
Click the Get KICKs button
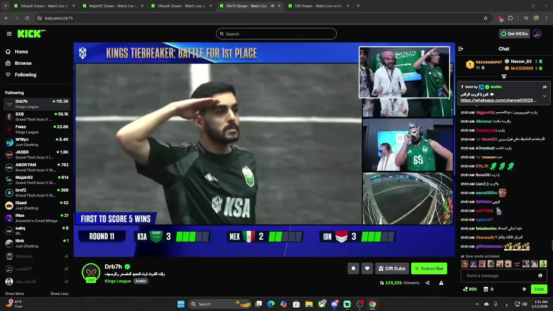[514, 34]
